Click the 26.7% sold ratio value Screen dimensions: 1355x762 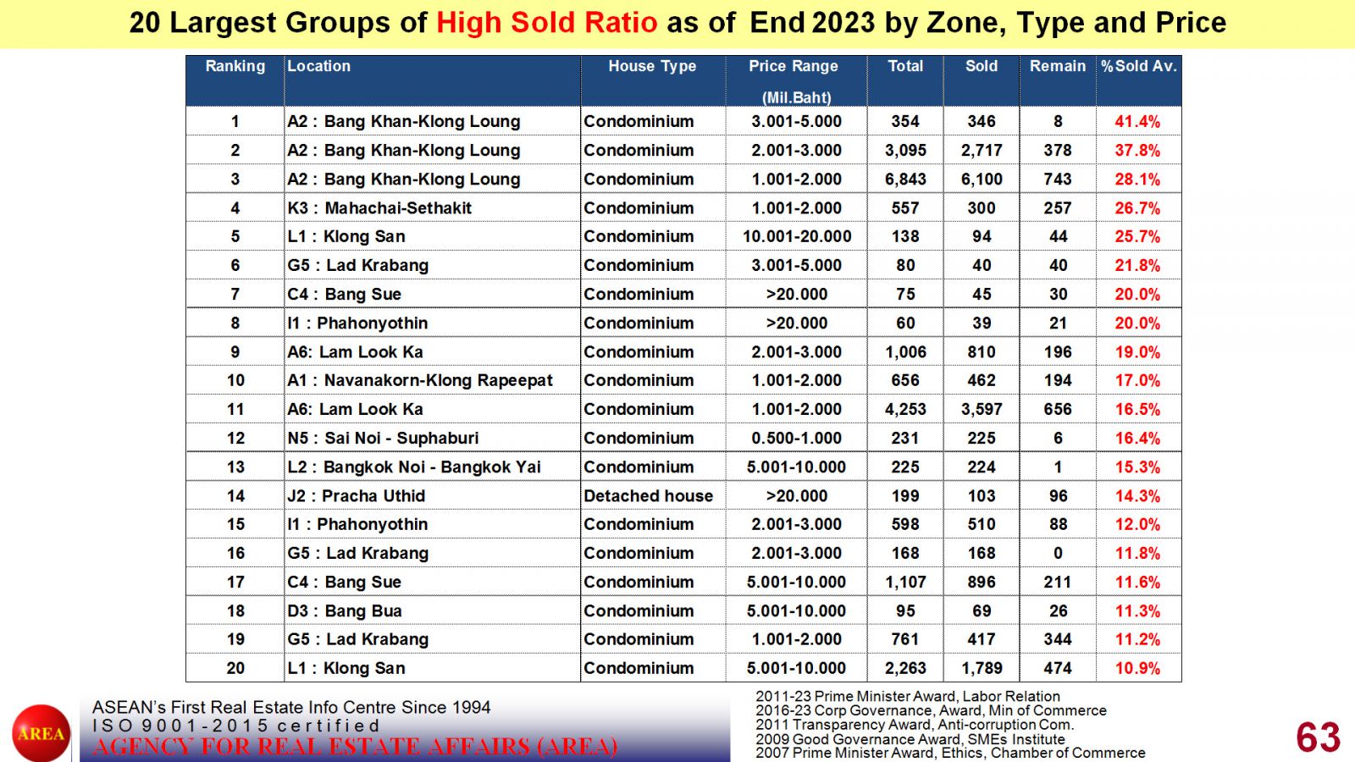1137,207
